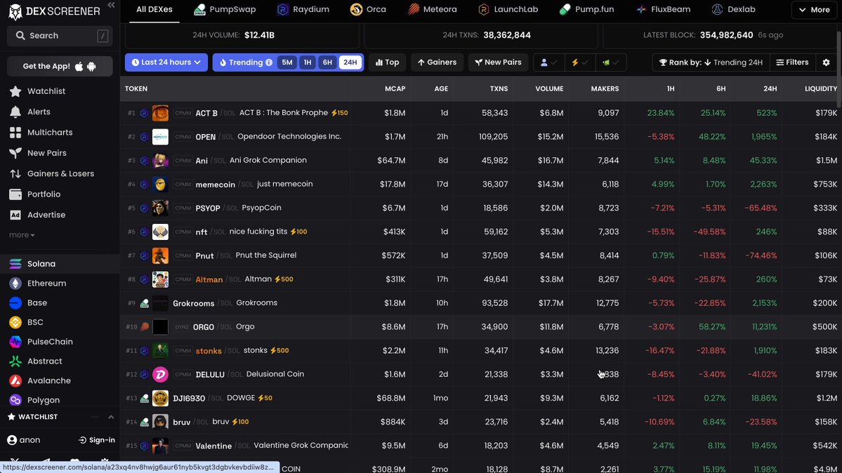Toggle the profile filter checkmark button
842x473 pixels.
[x=548, y=62]
